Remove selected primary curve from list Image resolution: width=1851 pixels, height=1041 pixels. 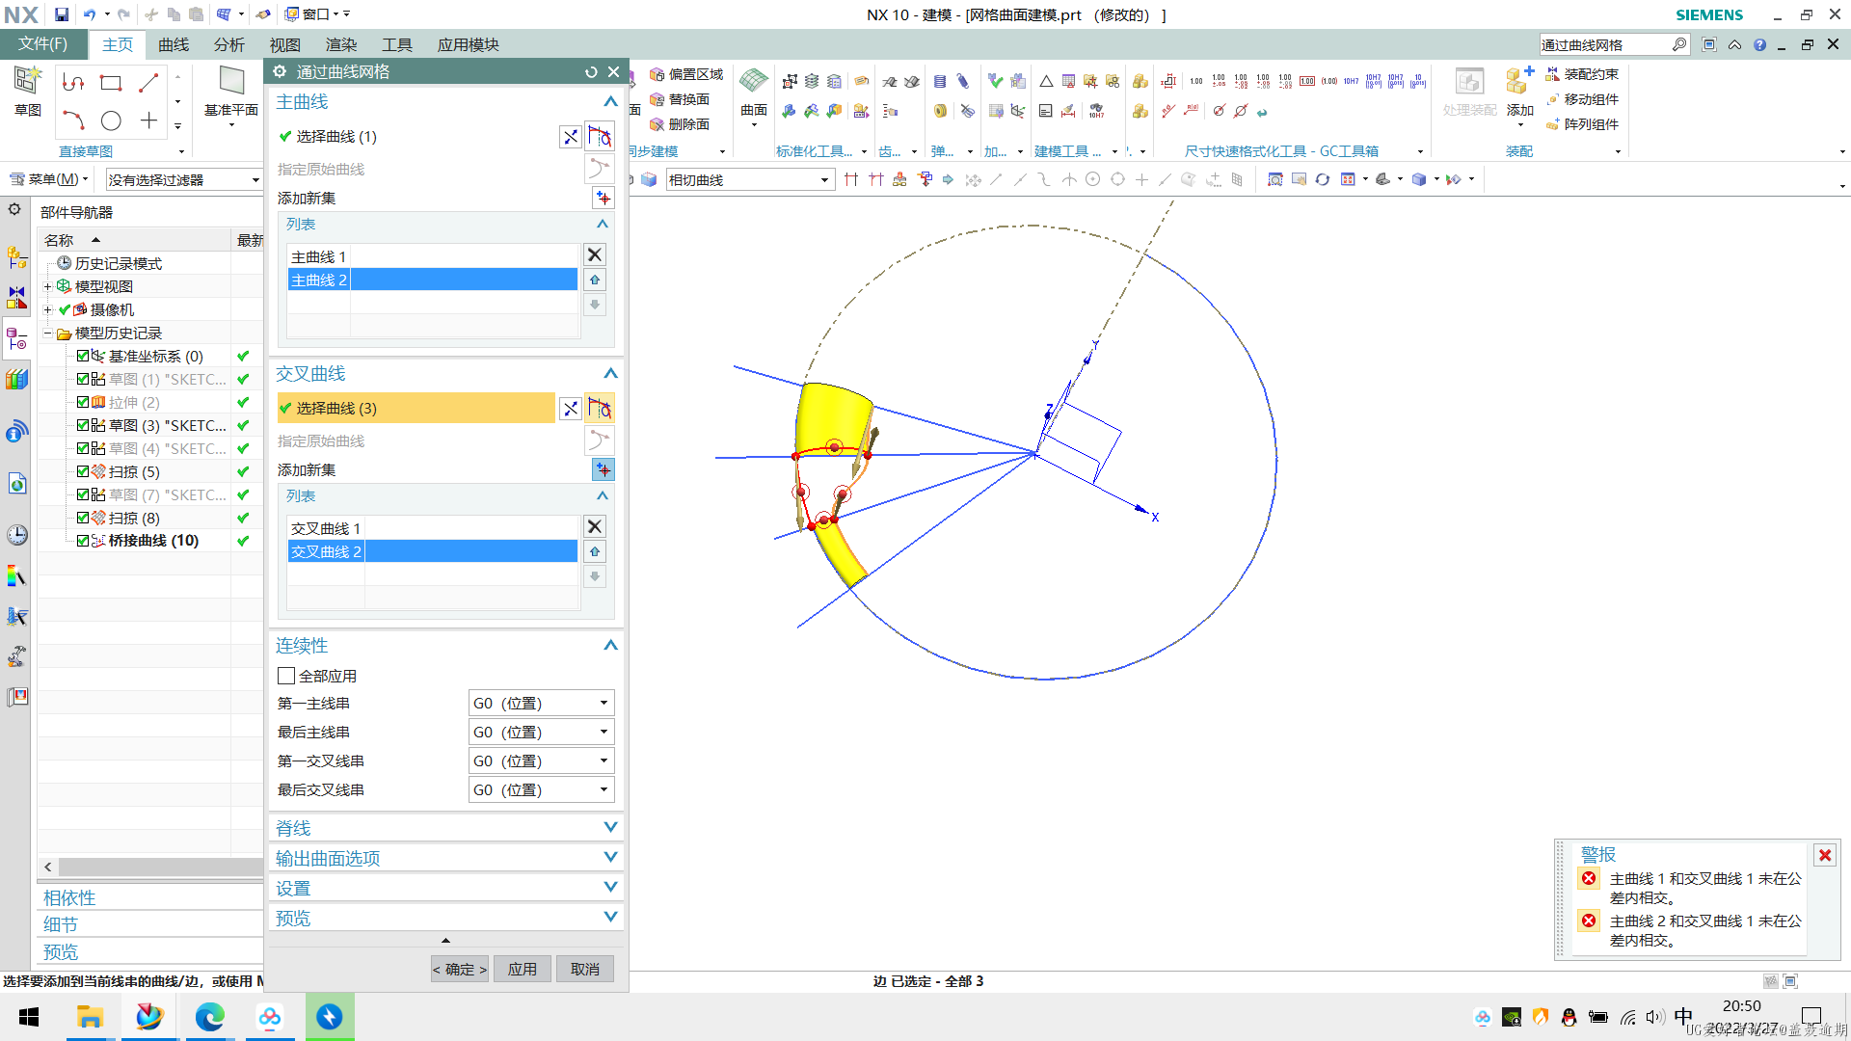595,254
